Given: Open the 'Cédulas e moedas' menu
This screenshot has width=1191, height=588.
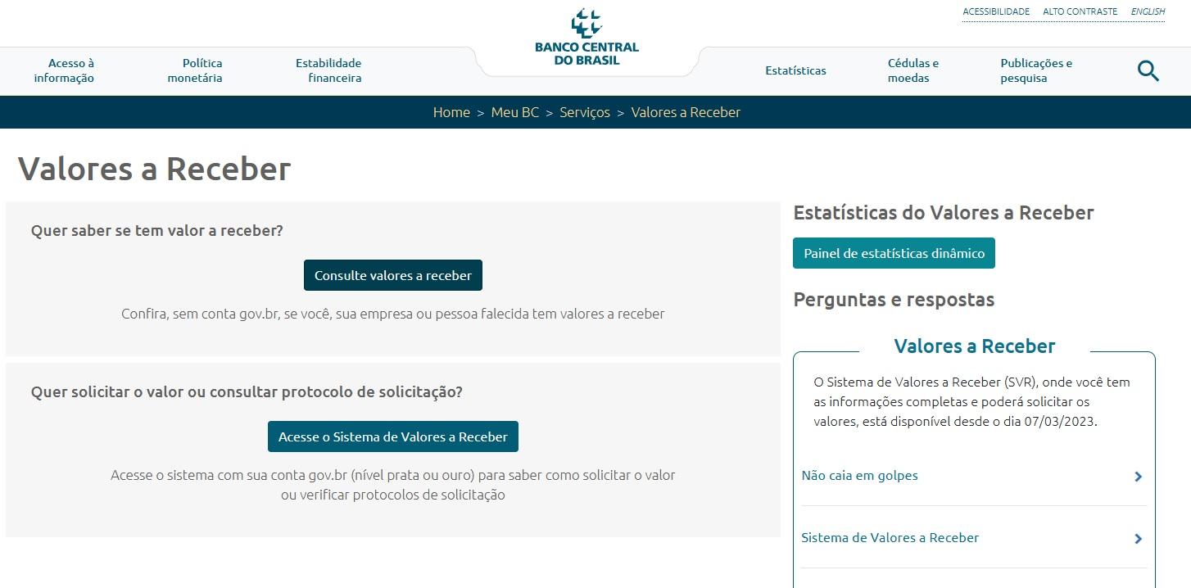Looking at the screenshot, I should [912, 70].
